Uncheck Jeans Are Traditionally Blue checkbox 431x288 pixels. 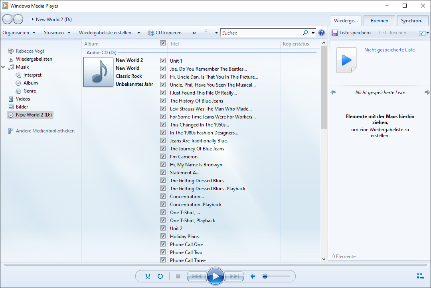[x=163, y=140]
